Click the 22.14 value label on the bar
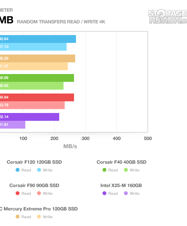The image size is (187, 226). coord(4,117)
